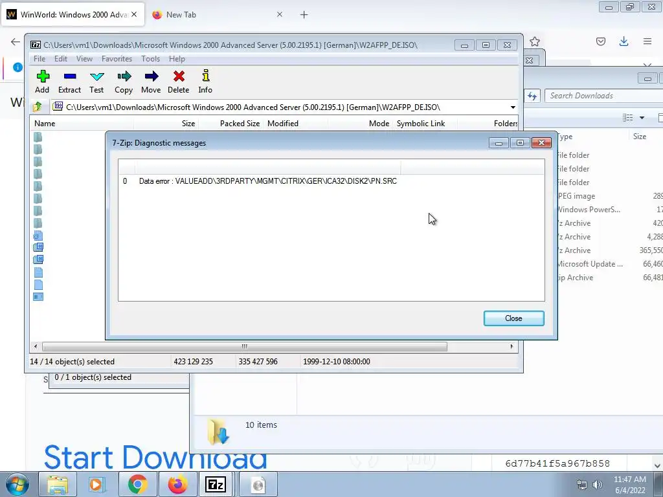Click the scroll left arrow in 7-Zip list
This screenshot has height=497, width=663.
36,347
